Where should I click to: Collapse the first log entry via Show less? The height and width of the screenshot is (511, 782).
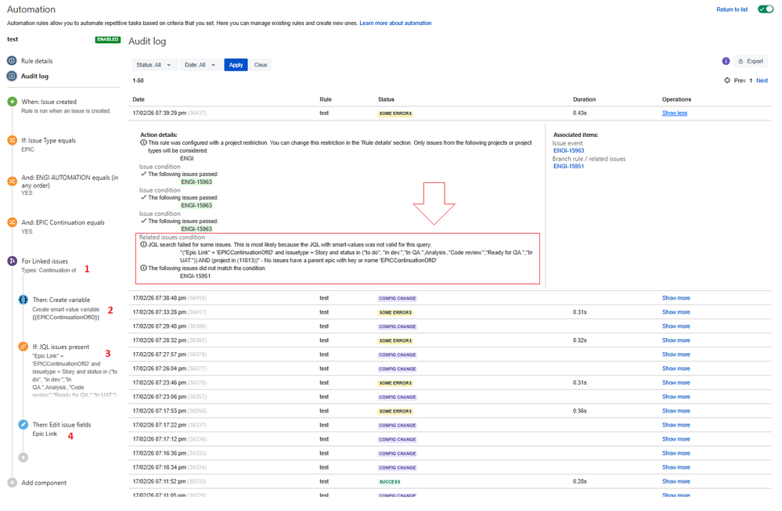pos(674,113)
